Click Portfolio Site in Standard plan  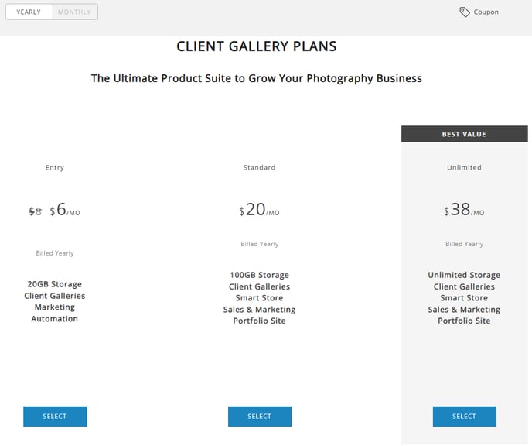(x=259, y=321)
